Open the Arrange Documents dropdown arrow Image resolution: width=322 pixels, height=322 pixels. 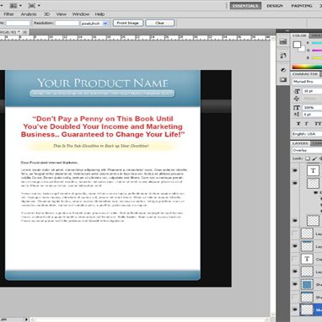pos(20,5)
